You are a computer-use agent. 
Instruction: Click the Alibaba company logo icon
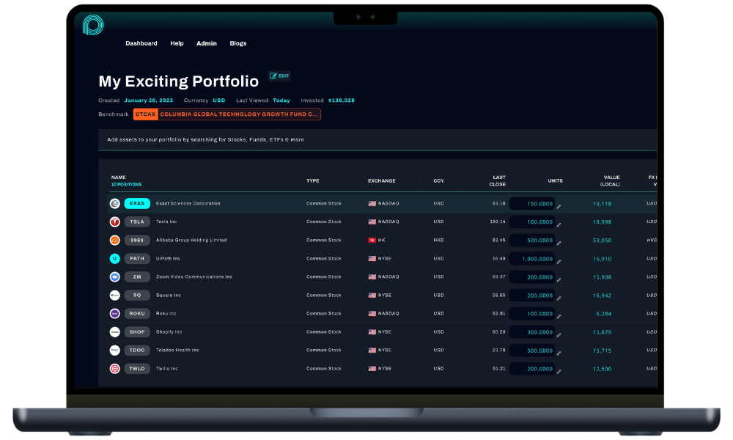click(114, 241)
